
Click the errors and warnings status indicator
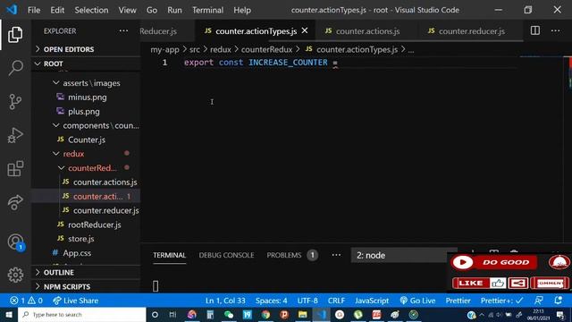click(26, 301)
